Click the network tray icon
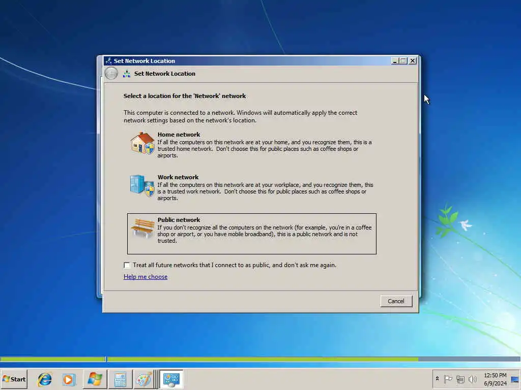 pyautogui.click(x=460, y=379)
